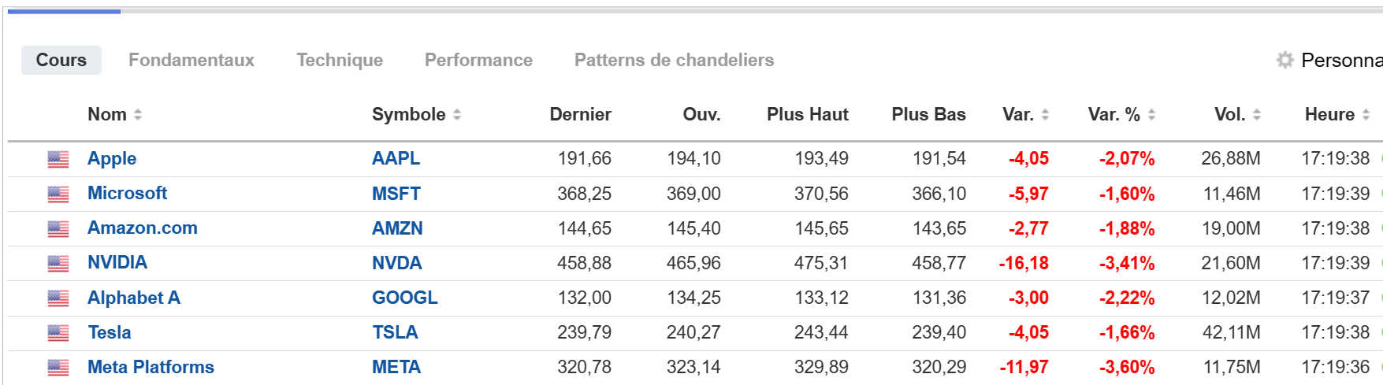Image resolution: width=1383 pixels, height=385 pixels.
Task: Open the NVDA symbol link
Action: [396, 263]
